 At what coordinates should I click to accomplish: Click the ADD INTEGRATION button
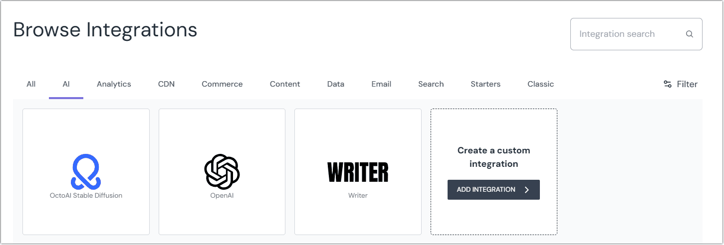pyautogui.click(x=493, y=190)
